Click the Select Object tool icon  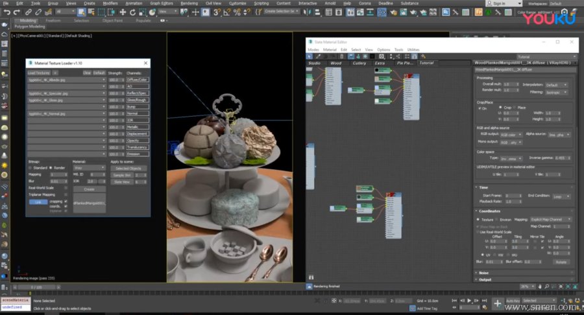click(82, 12)
